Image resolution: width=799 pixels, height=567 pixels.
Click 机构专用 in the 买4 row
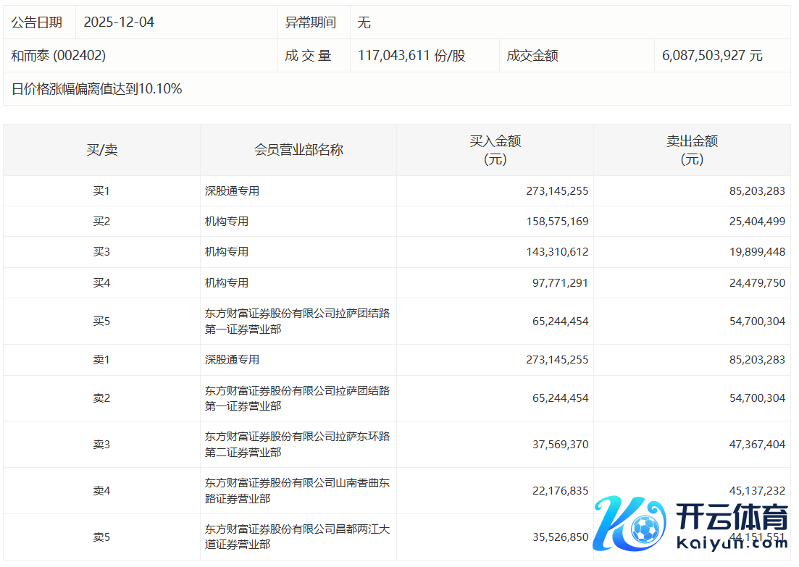click(227, 283)
